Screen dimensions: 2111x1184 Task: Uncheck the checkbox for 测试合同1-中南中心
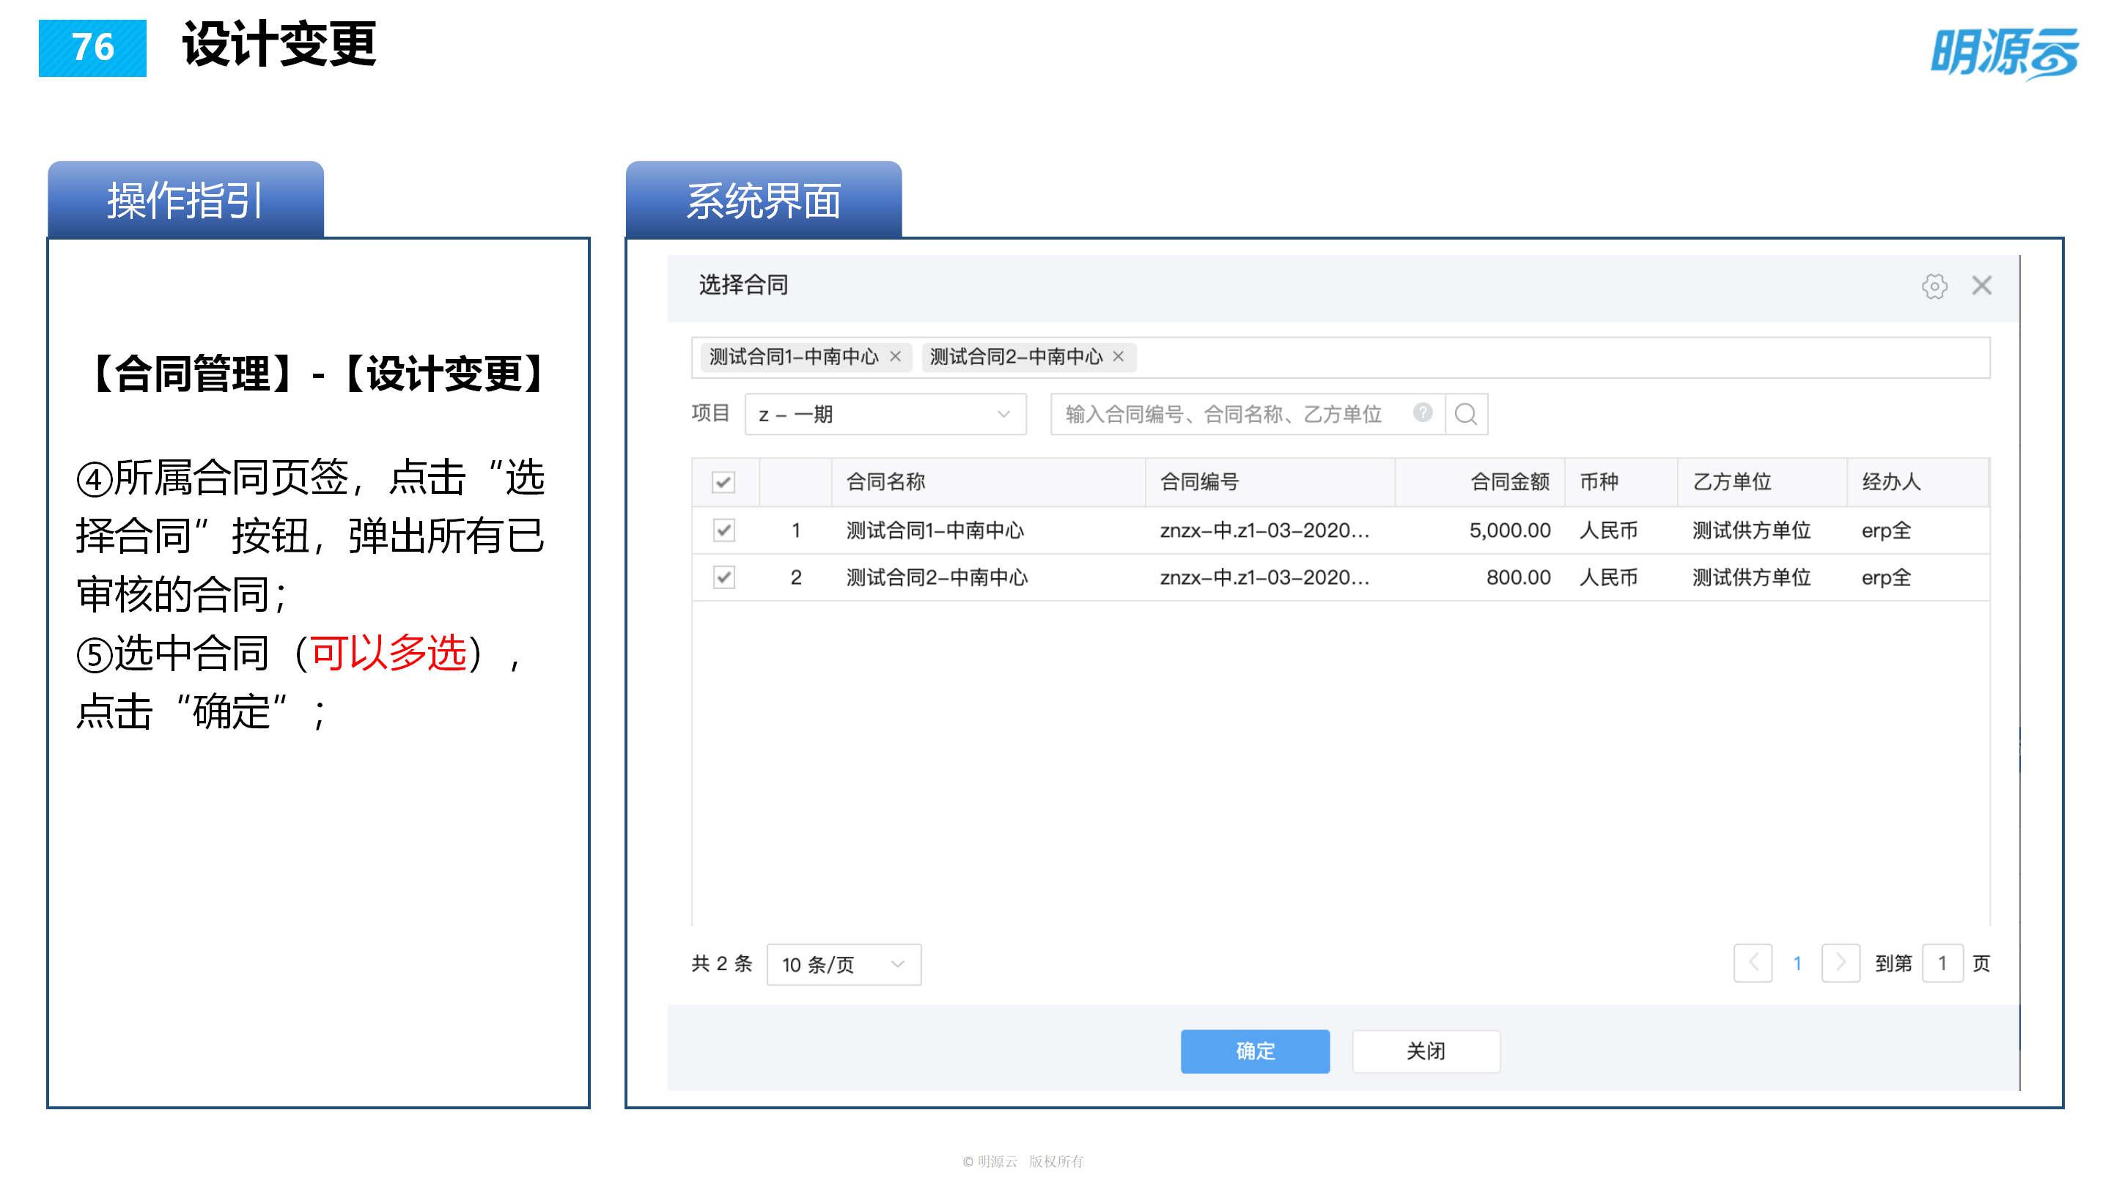[x=722, y=530]
